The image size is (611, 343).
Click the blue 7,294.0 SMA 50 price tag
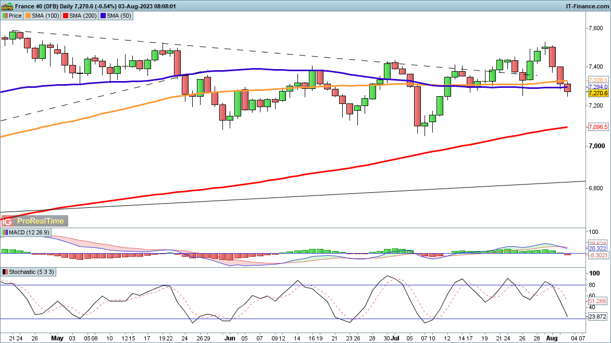(x=598, y=87)
